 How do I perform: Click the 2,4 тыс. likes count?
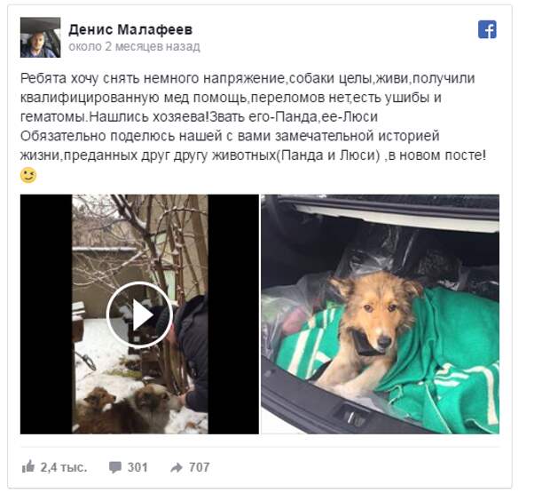tap(64, 467)
